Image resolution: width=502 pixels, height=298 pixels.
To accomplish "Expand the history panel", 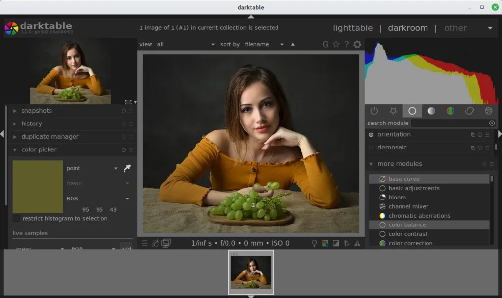I will [x=15, y=124].
